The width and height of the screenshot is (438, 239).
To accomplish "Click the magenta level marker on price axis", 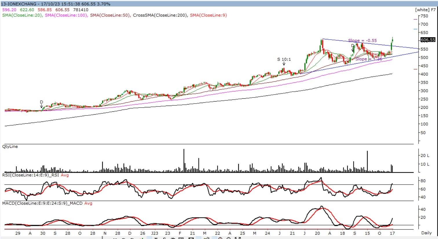I will [416, 19].
